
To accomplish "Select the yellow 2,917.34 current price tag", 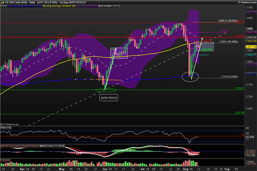I will point(251,47).
